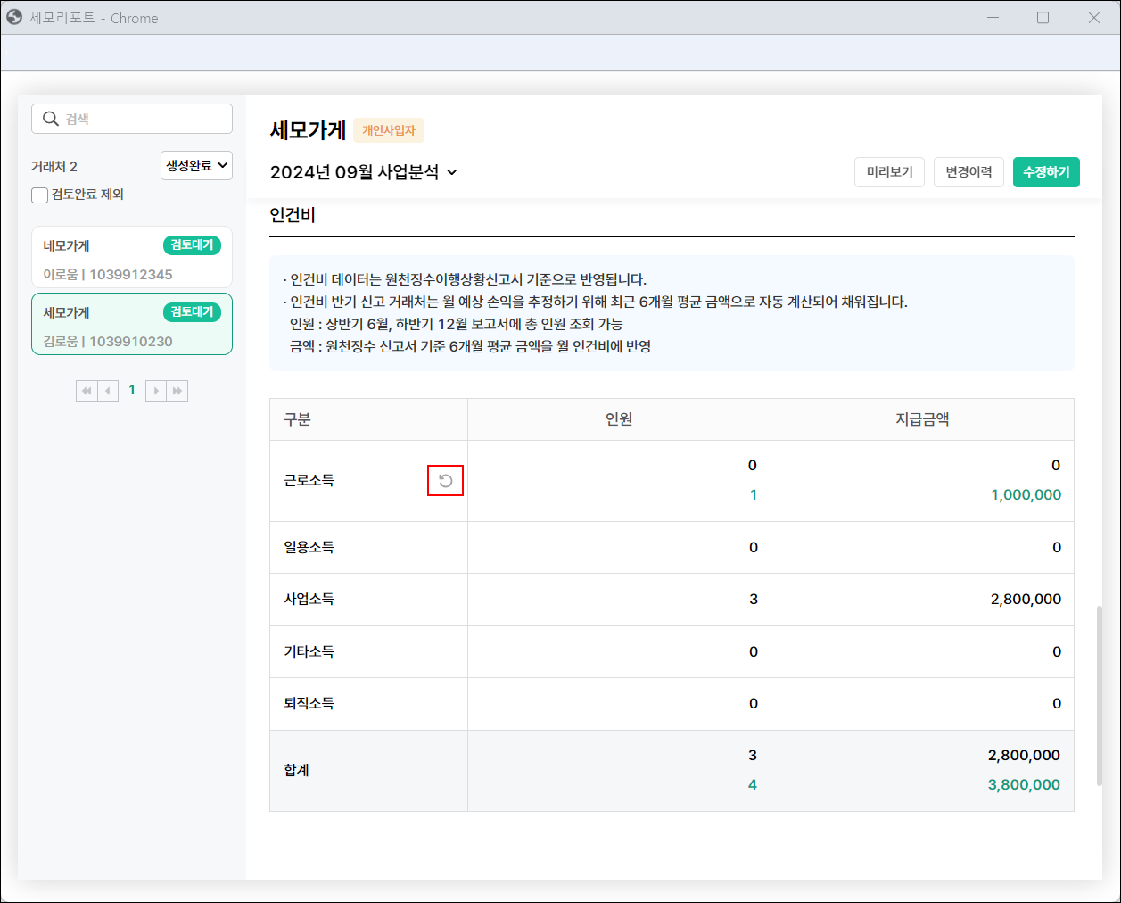Open 변경이력 change history

tap(969, 172)
